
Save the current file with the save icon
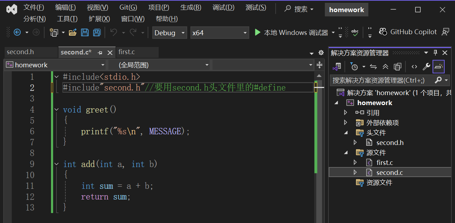pyautogui.click(x=85, y=32)
